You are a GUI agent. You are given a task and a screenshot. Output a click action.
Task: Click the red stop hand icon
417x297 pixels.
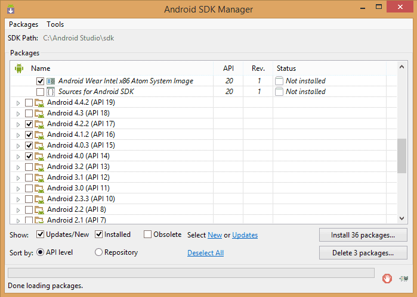coord(387,279)
